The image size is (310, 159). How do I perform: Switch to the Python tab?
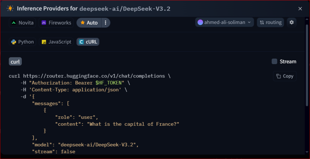tap(22, 42)
